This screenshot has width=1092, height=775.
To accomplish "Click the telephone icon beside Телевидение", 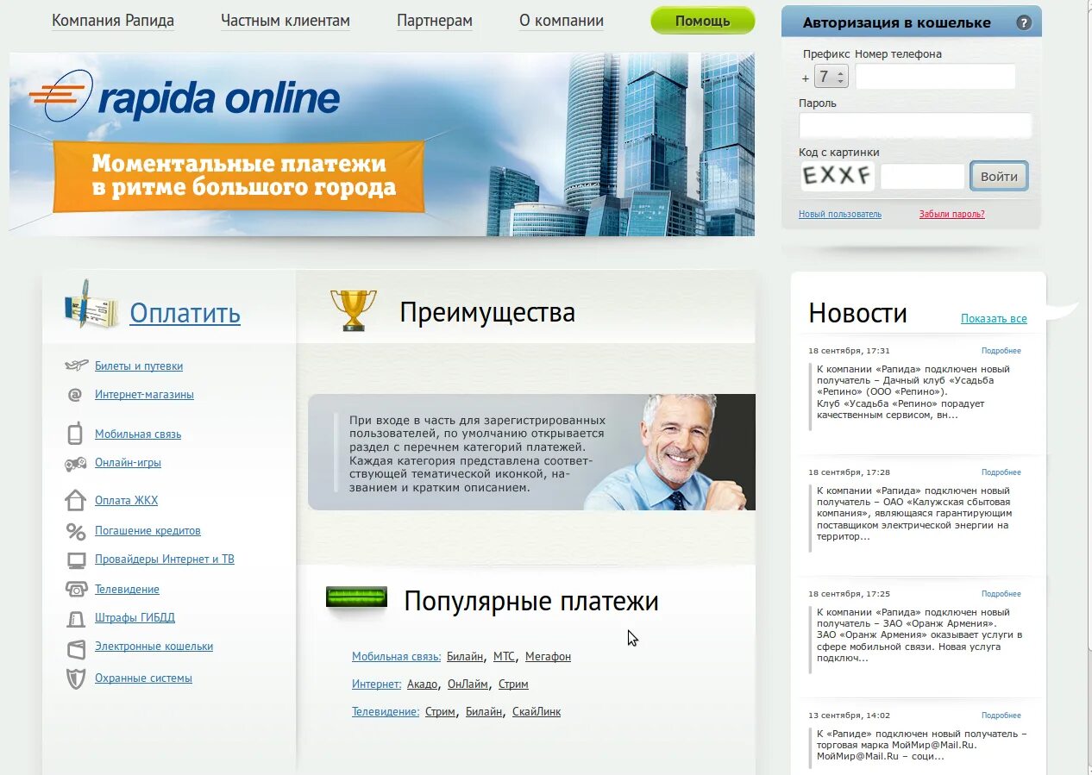I will 76,590.
